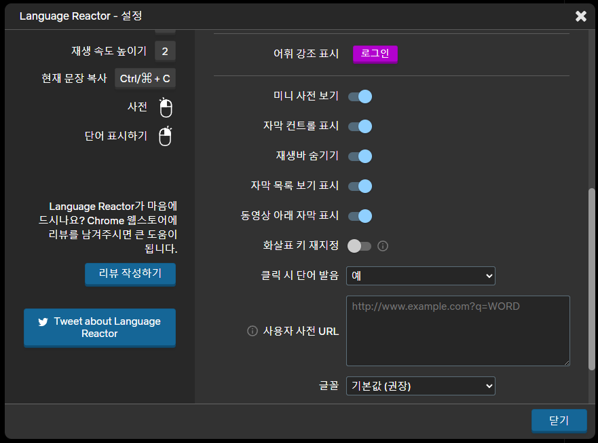
Task: Click the purple 로그인 button
Action: [375, 54]
